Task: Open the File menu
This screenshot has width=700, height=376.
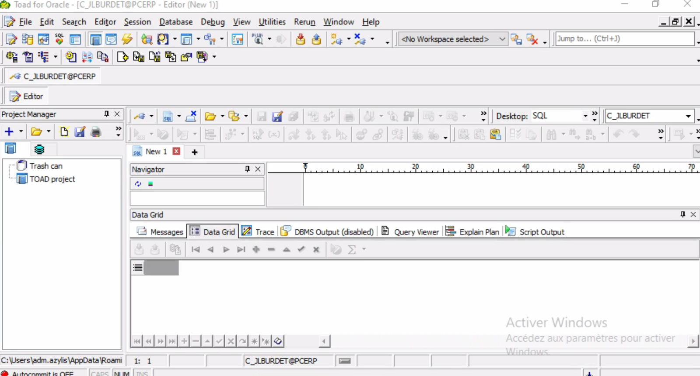Action: click(x=25, y=22)
